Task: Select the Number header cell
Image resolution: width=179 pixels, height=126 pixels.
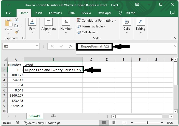Action: pos(16,65)
